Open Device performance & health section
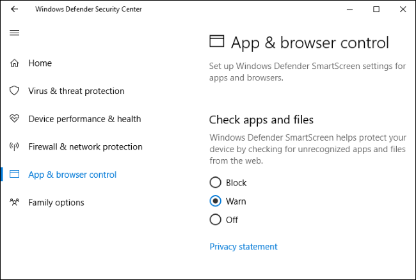This screenshot has height=280, width=416. coord(84,119)
